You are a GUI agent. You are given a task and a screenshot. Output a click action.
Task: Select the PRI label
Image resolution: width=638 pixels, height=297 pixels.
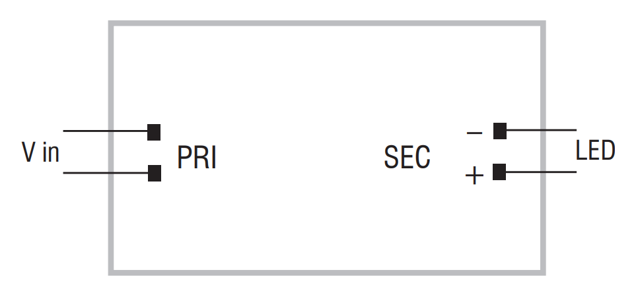[197, 158]
